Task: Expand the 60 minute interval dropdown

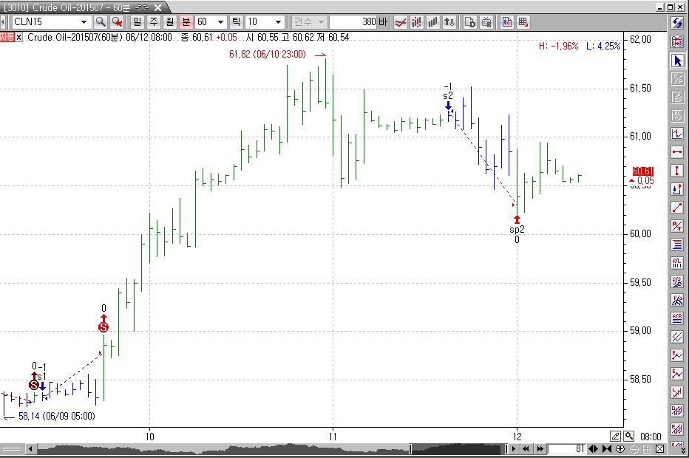Action: point(220,22)
